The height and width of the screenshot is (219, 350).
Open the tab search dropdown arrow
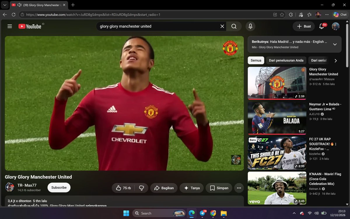(x=5, y=5)
